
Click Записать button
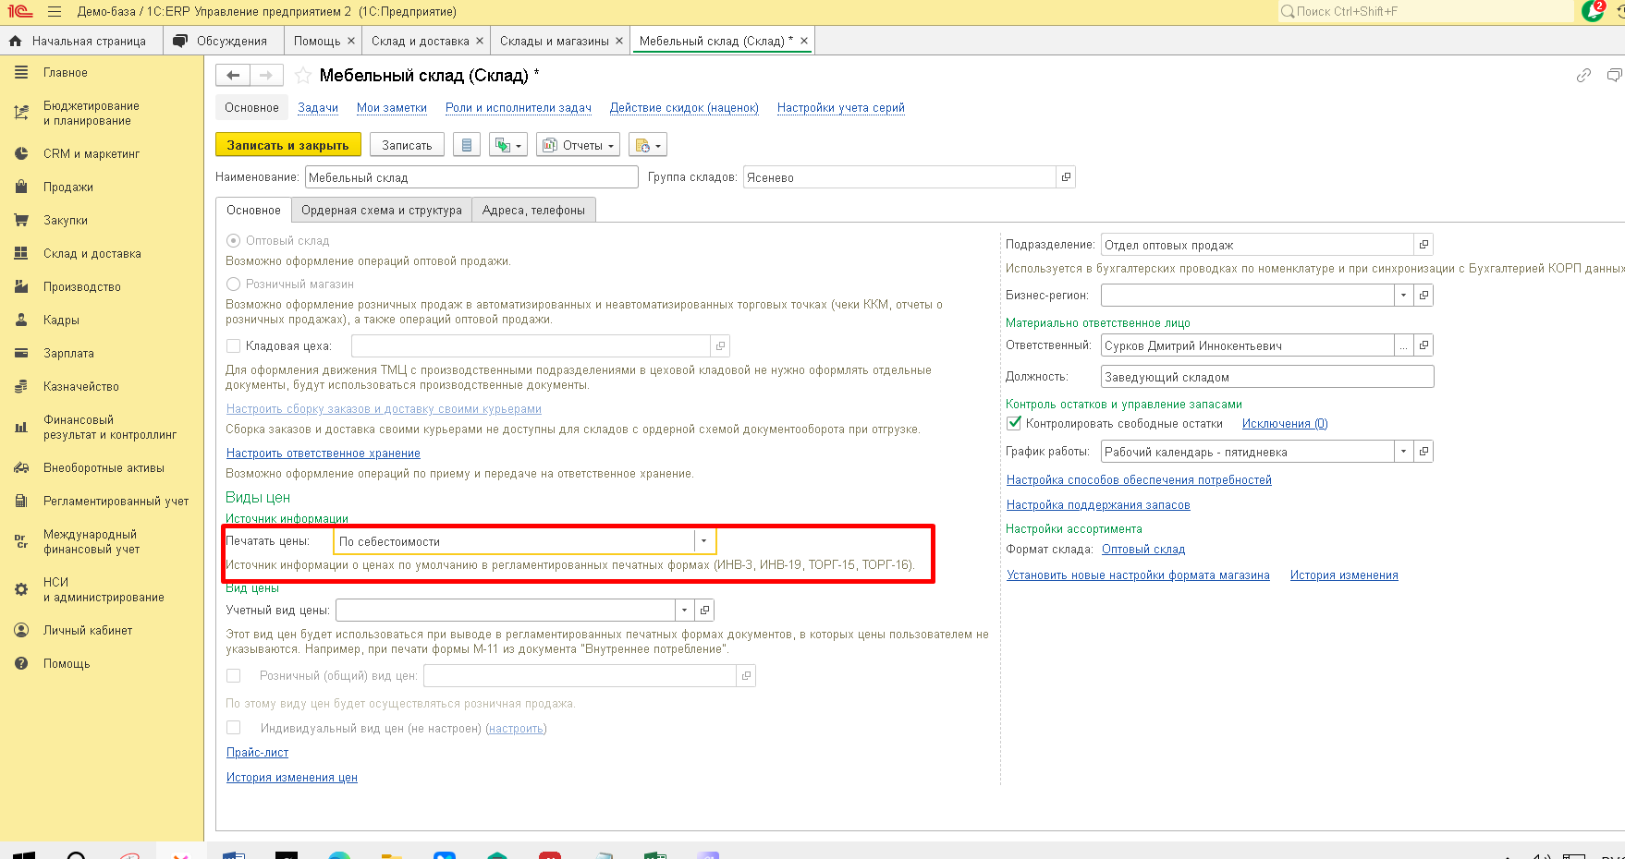407,145
